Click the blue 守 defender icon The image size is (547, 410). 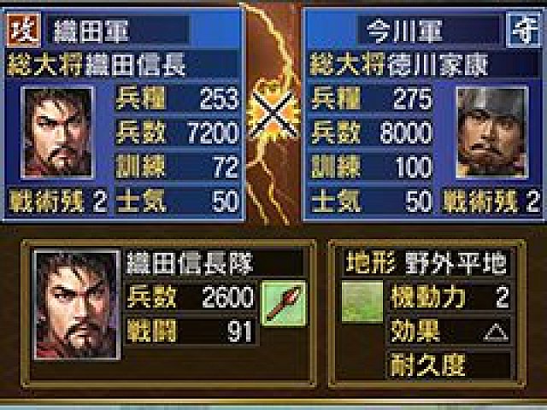tap(524, 31)
